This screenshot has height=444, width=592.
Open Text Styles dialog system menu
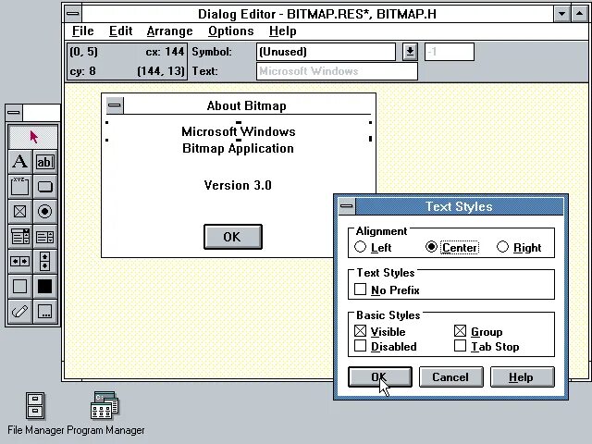pos(347,206)
